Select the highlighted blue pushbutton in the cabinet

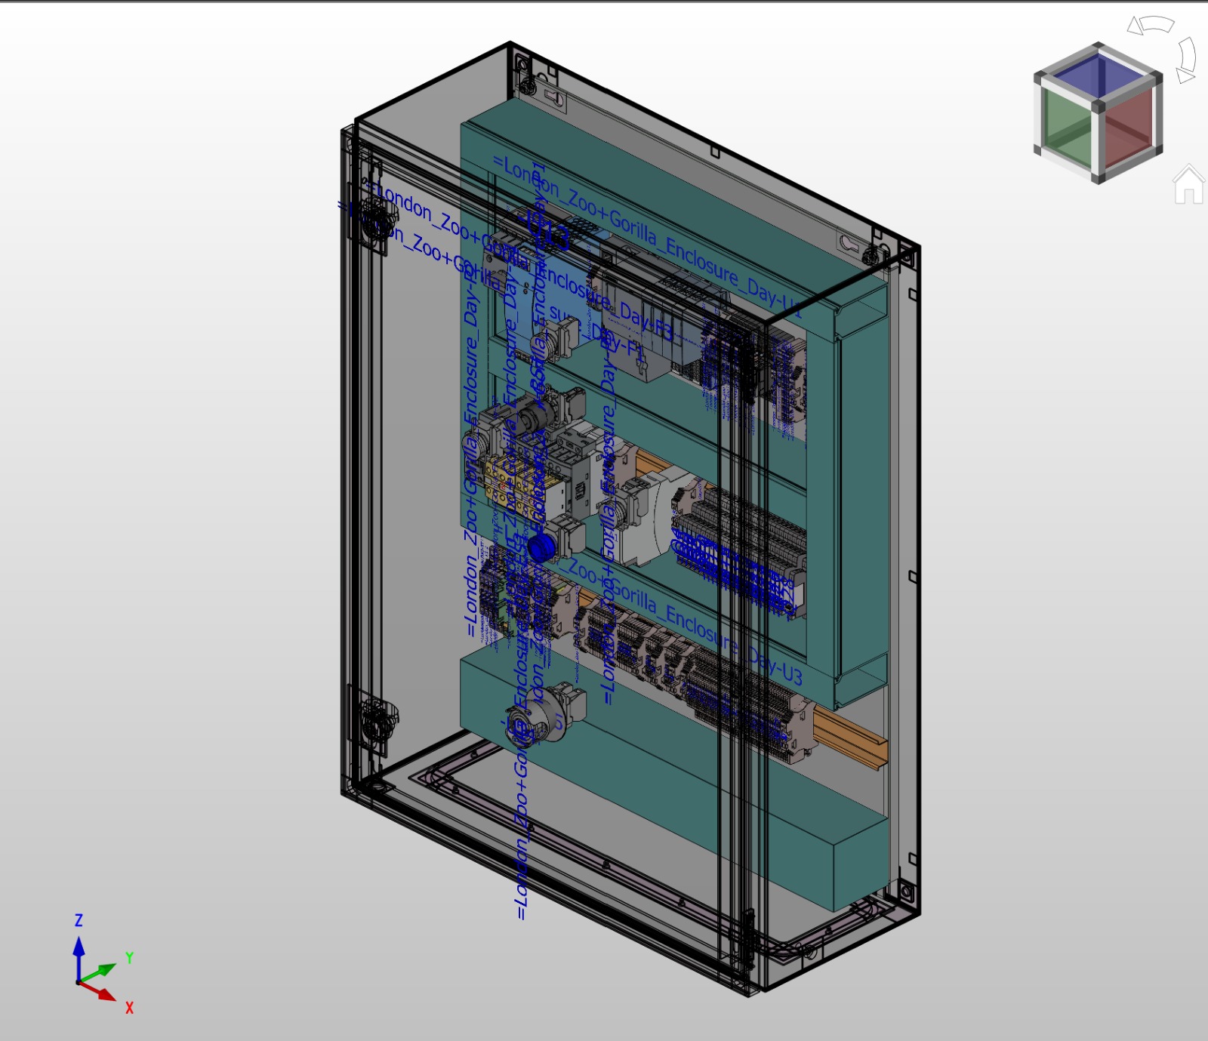(539, 548)
